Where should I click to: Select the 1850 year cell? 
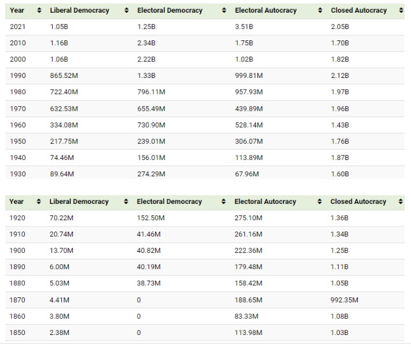(x=17, y=333)
